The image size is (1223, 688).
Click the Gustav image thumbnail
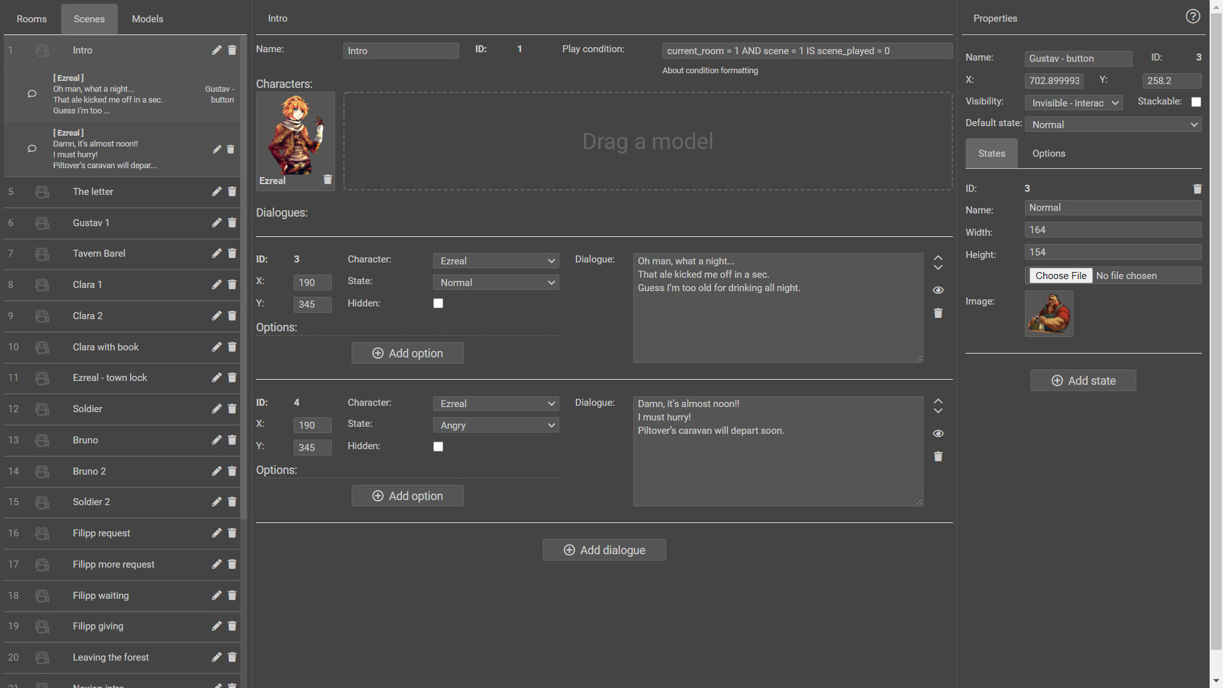point(1048,313)
